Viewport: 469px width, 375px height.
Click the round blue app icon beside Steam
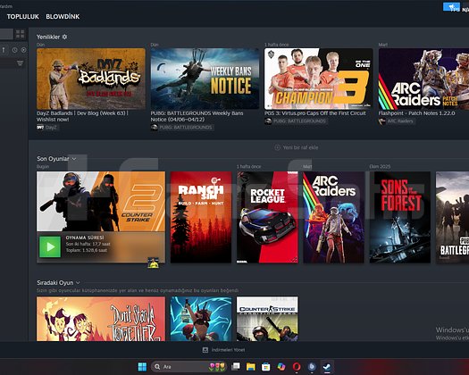point(312,367)
